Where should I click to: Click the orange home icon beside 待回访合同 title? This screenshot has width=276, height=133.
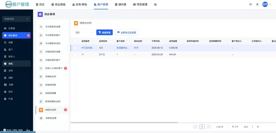[76, 23]
